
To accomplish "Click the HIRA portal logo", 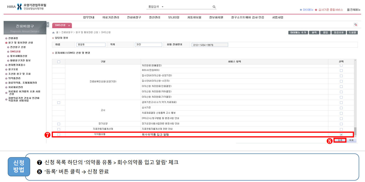I will click(x=27, y=7).
